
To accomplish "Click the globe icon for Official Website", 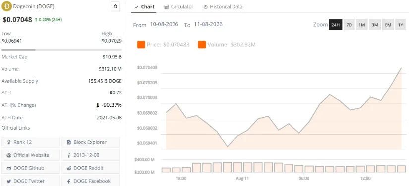I will pos(9,155).
